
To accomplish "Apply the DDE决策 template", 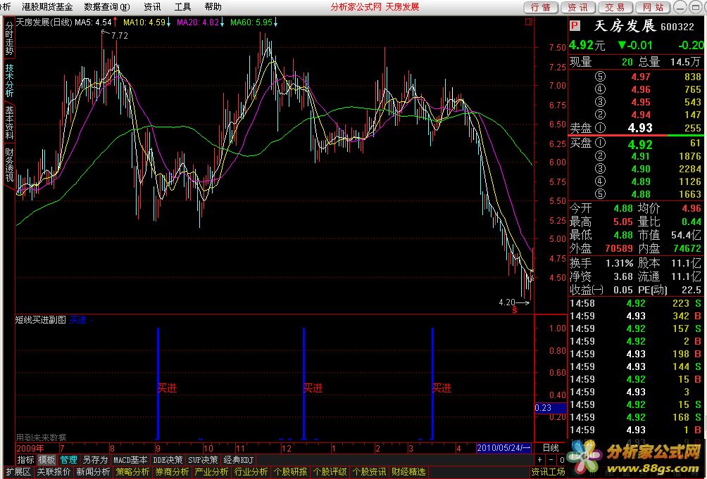I will pos(168,459).
